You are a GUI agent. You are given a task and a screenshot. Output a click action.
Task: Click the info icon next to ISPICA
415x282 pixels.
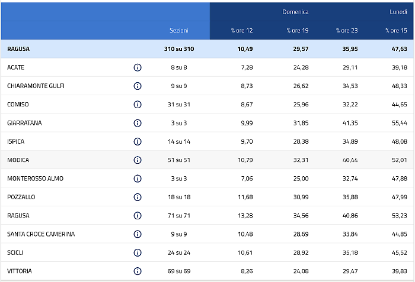click(x=138, y=141)
